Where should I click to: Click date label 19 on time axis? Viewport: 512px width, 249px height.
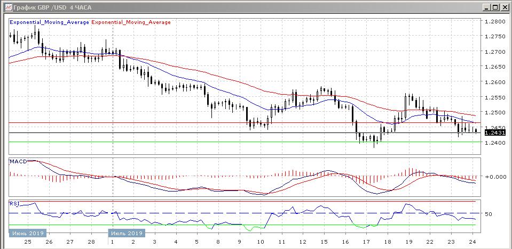tap(408, 242)
